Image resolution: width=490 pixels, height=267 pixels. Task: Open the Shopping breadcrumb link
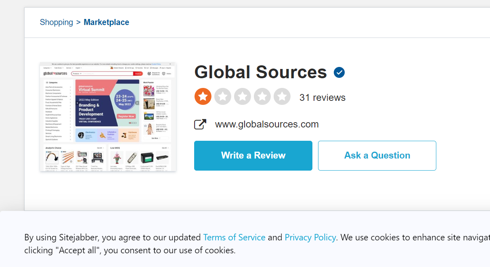coord(57,22)
